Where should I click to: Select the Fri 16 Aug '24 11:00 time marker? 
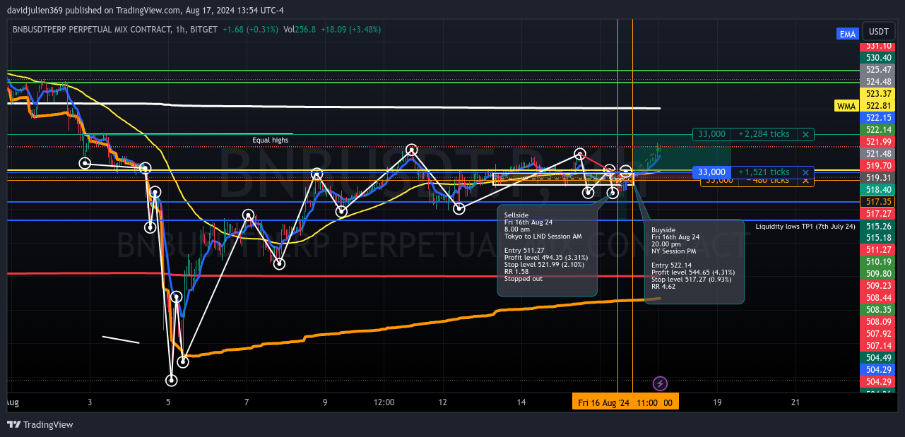[625, 402]
